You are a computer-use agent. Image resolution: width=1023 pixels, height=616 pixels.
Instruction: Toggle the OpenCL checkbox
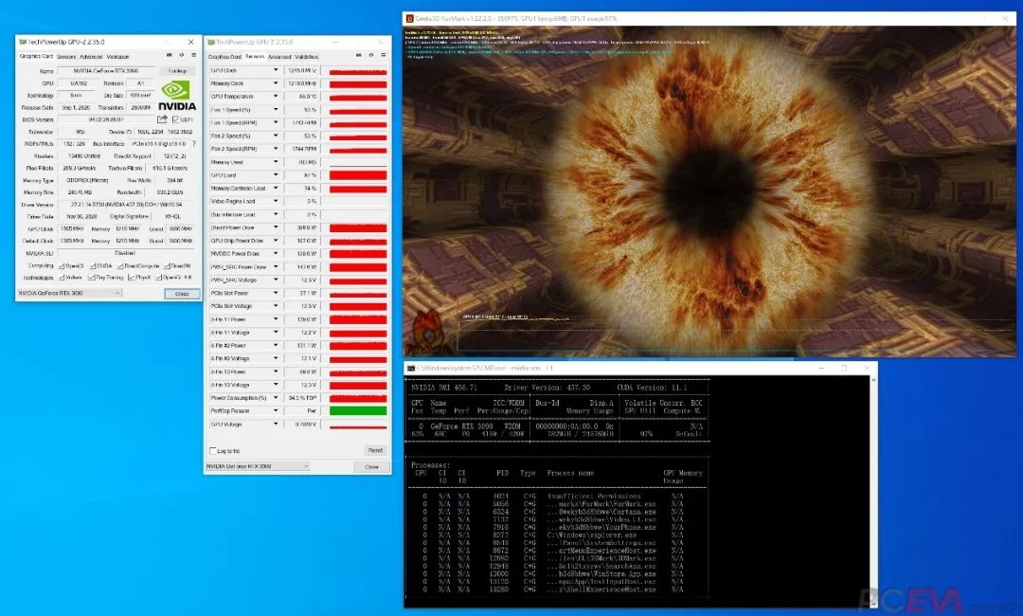pyautogui.click(x=62, y=266)
